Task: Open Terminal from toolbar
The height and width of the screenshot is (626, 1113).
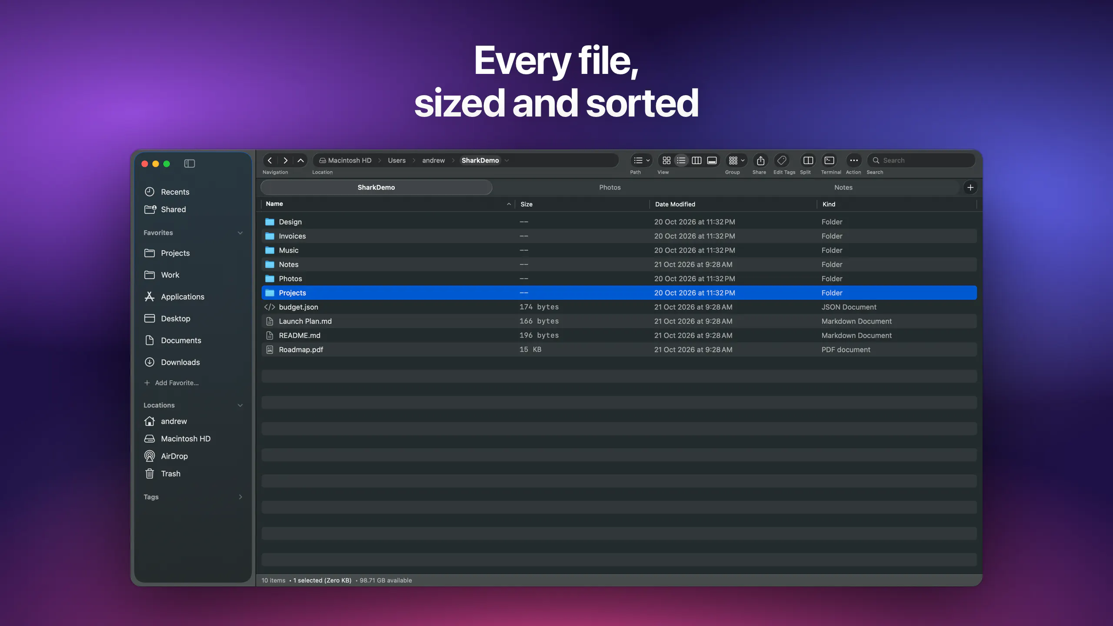Action: point(830,160)
